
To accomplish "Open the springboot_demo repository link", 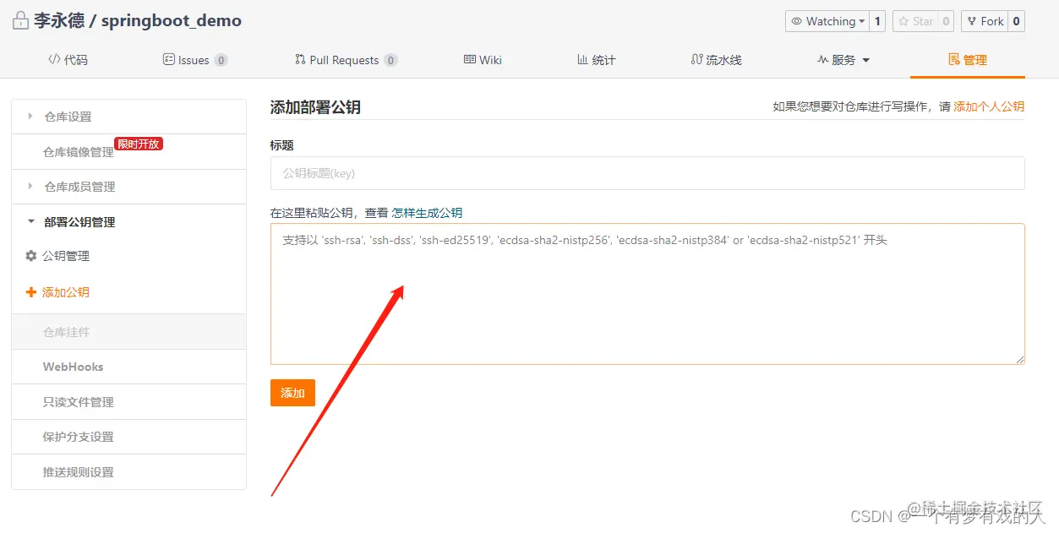I will click(x=172, y=21).
